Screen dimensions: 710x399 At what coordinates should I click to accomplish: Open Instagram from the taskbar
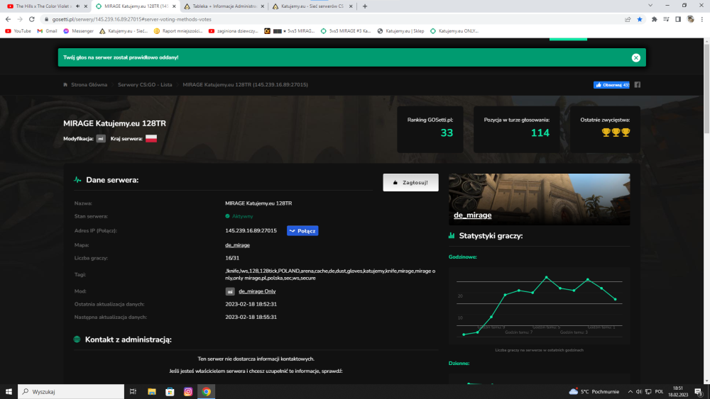tap(188, 391)
